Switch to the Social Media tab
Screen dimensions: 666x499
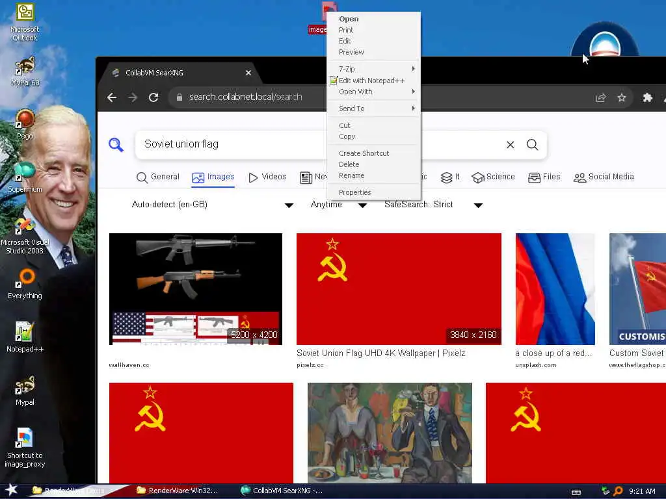pos(604,177)
